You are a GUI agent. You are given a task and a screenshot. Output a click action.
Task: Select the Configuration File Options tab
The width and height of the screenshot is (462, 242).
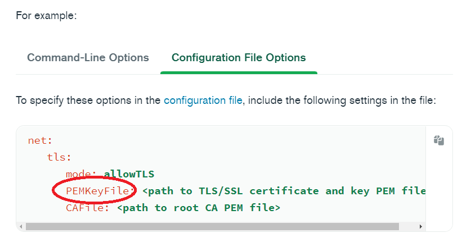coord(239,58)
